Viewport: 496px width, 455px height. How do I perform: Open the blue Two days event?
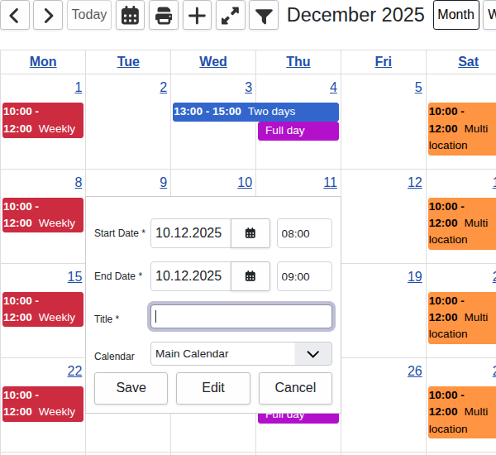click(x=255, y=112)
